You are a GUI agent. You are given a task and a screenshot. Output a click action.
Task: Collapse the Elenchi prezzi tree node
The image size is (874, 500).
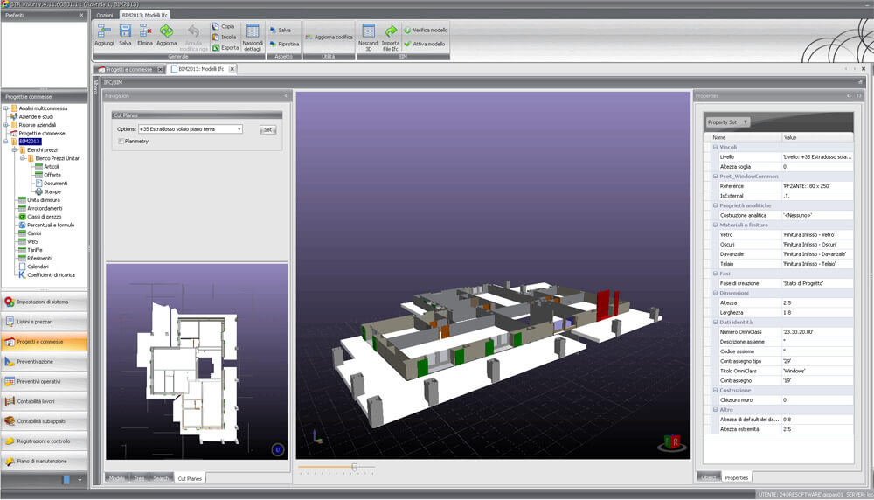pyautogui.click(x=15, y=149)
